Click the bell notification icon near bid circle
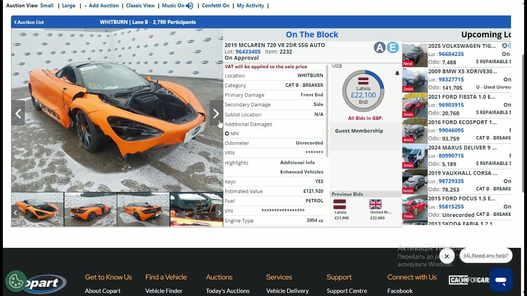Screen dimensions: 527x296 397,73
